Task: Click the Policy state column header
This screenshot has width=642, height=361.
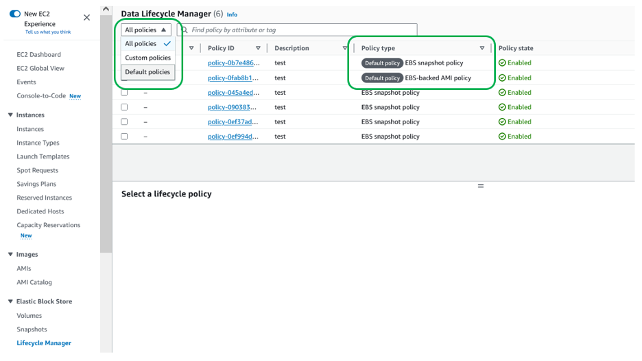Action: (516, 48)
